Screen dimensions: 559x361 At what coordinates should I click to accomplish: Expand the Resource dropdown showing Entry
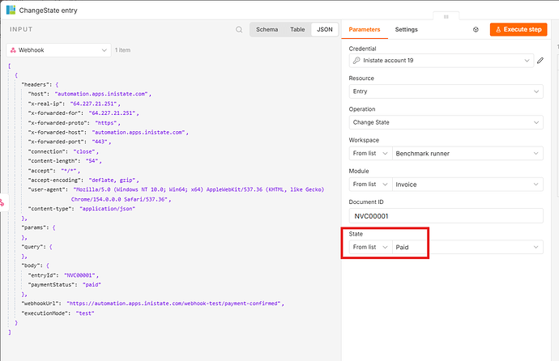click(446, 91)
